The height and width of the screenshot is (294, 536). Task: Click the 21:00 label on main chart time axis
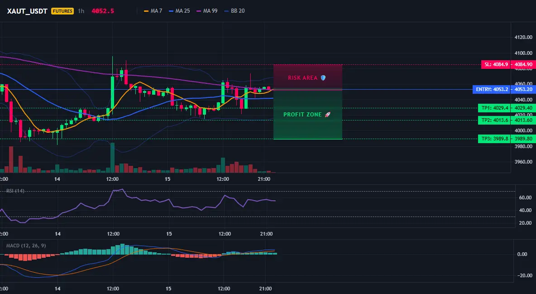pos(264,179)
